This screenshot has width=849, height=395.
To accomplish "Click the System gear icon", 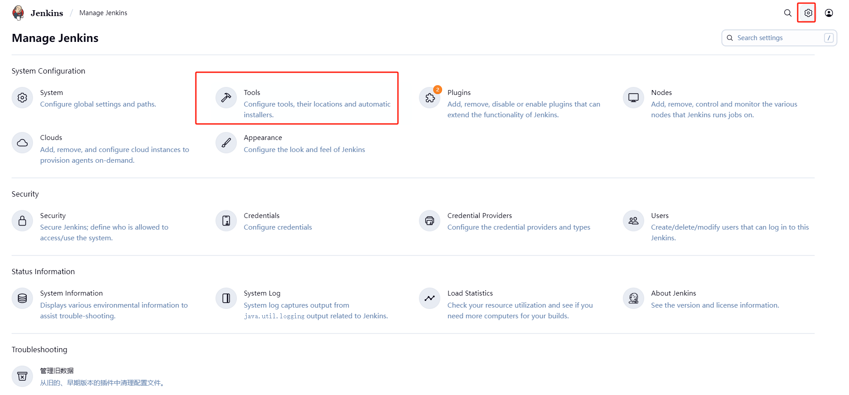I will (x=22, y=98).
